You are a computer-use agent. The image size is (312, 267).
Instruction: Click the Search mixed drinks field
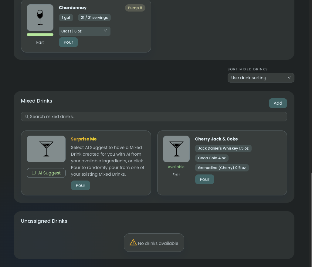click(x=154, y=117)
